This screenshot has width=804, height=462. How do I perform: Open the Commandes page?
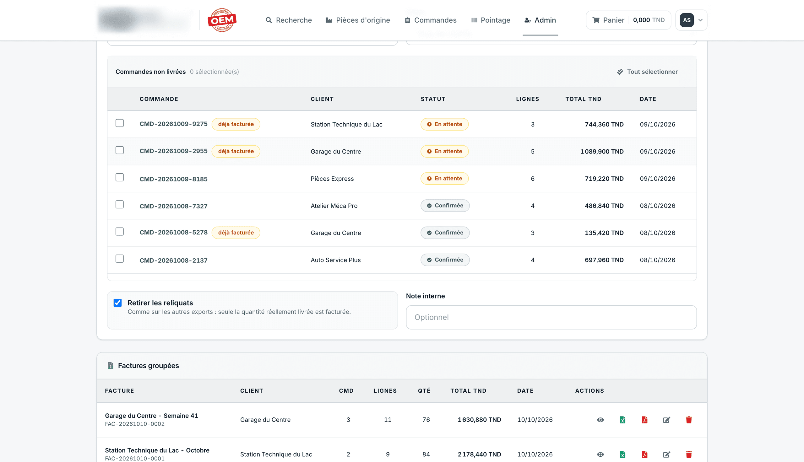pos(430,20)
